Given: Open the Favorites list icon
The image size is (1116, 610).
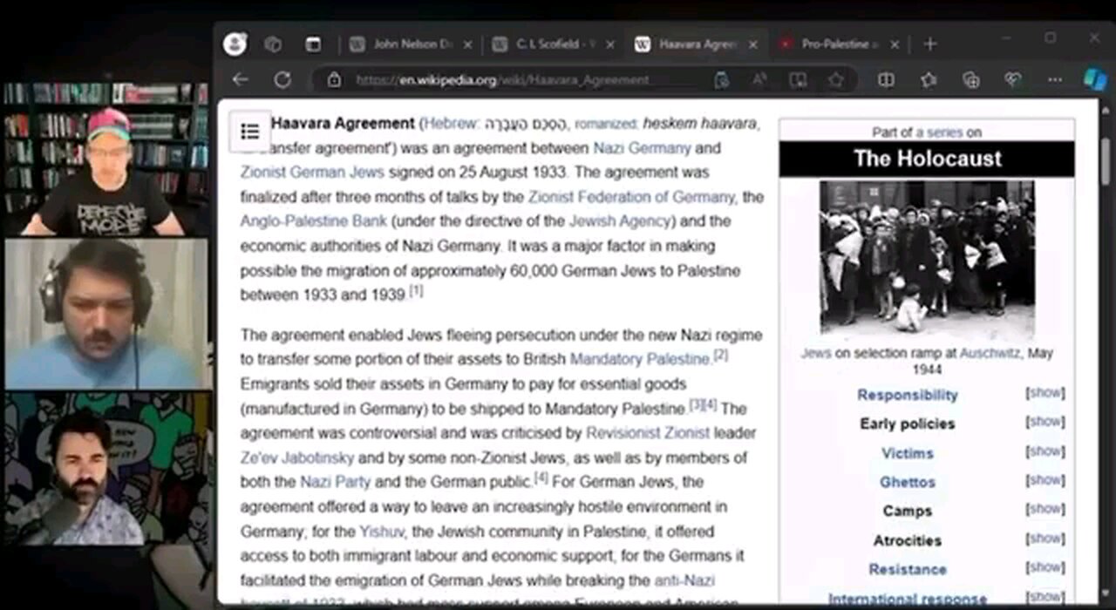Looking at the screenshot, I should click(x=929, y=80).
